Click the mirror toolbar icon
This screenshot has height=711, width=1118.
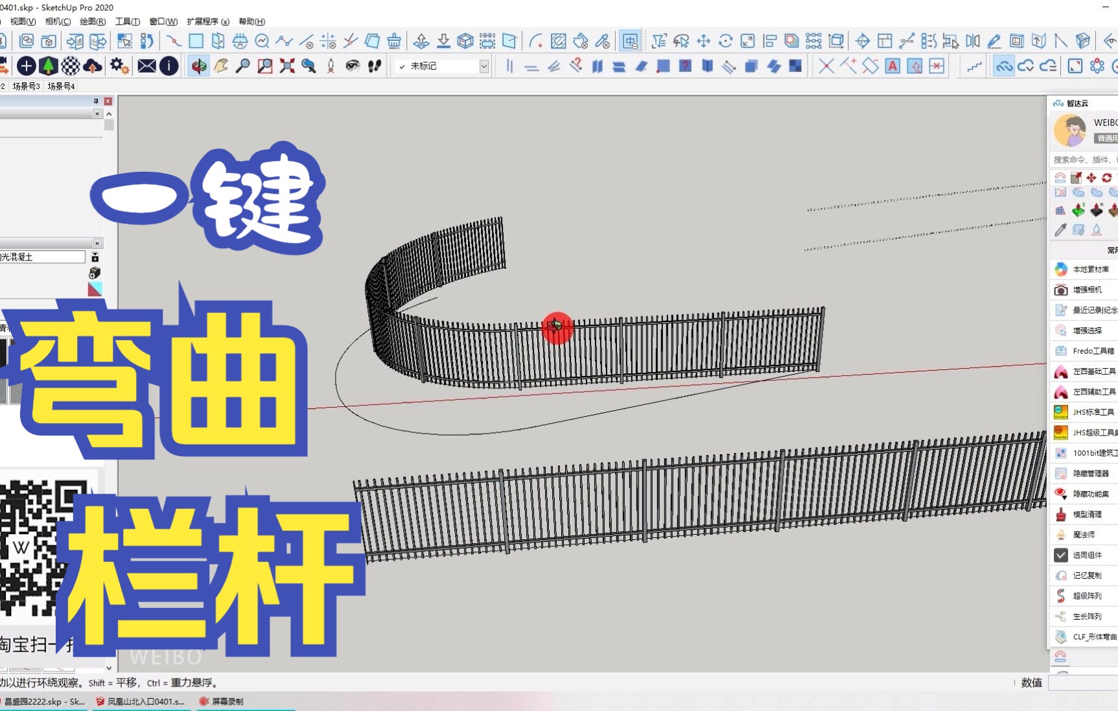coord(972,41)
